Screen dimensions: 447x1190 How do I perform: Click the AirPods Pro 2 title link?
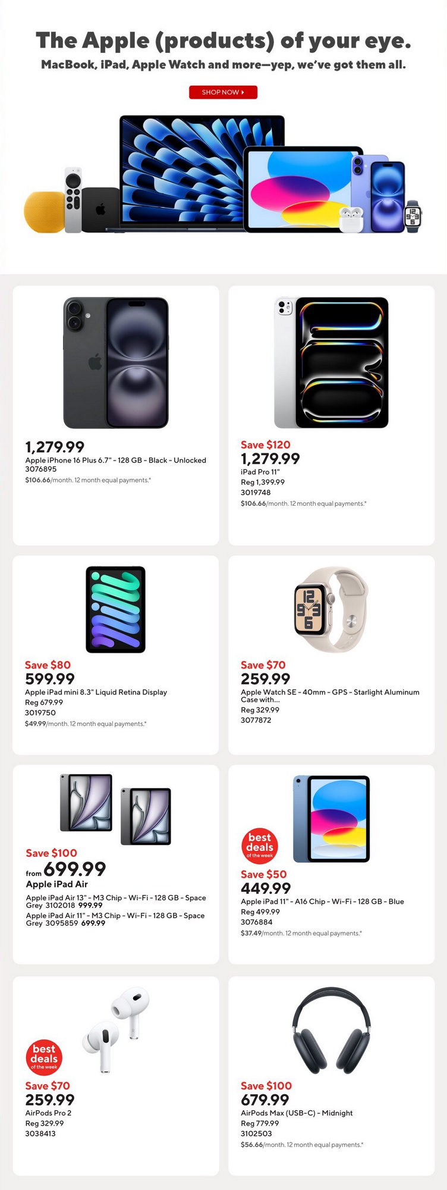[48, 1113]
